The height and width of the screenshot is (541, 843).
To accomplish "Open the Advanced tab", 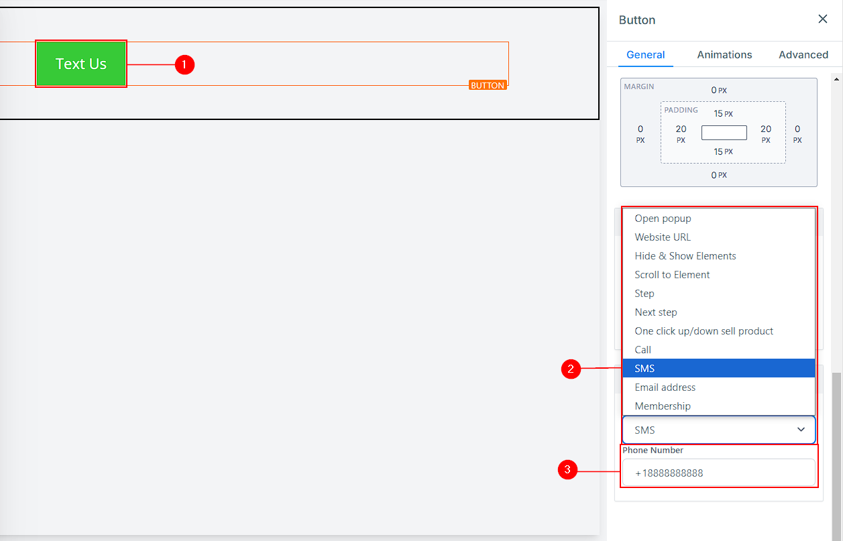I will (803, 55).
